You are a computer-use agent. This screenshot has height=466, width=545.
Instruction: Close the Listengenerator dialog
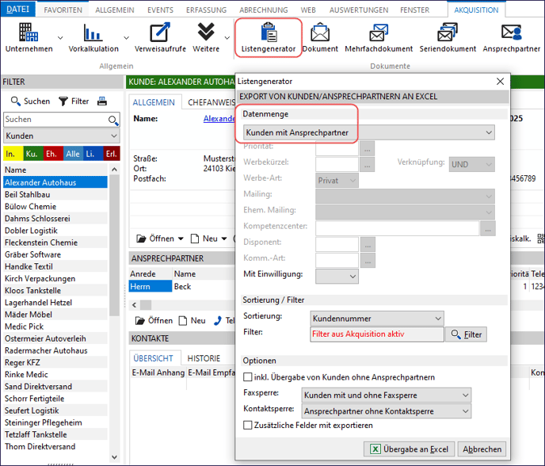(x=500, y=82)
